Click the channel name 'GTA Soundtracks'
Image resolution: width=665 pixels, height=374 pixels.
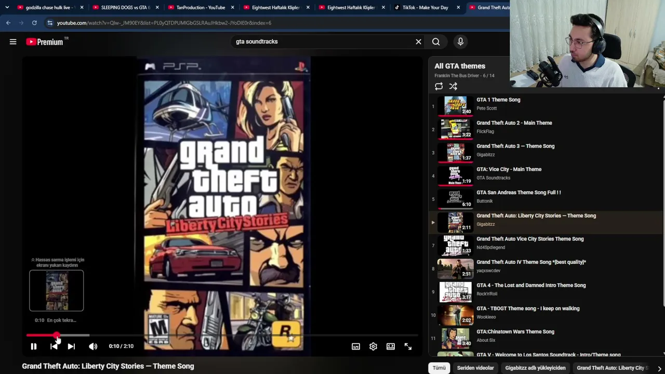(x=494, y=178)
